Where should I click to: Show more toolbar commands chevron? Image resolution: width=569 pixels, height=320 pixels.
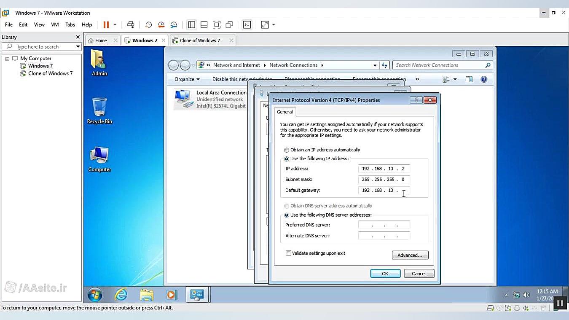click(417, 79)
